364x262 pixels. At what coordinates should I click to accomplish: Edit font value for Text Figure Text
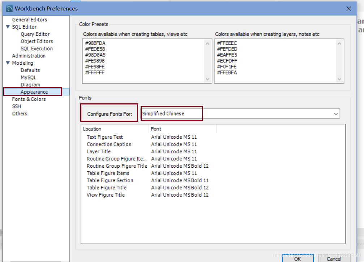click(x=174, y=137)
